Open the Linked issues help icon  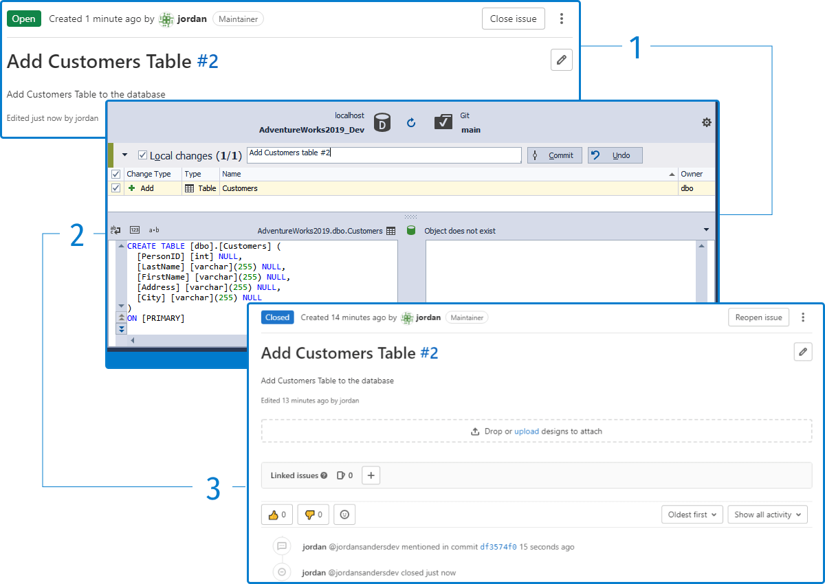(x=324, y=475)
